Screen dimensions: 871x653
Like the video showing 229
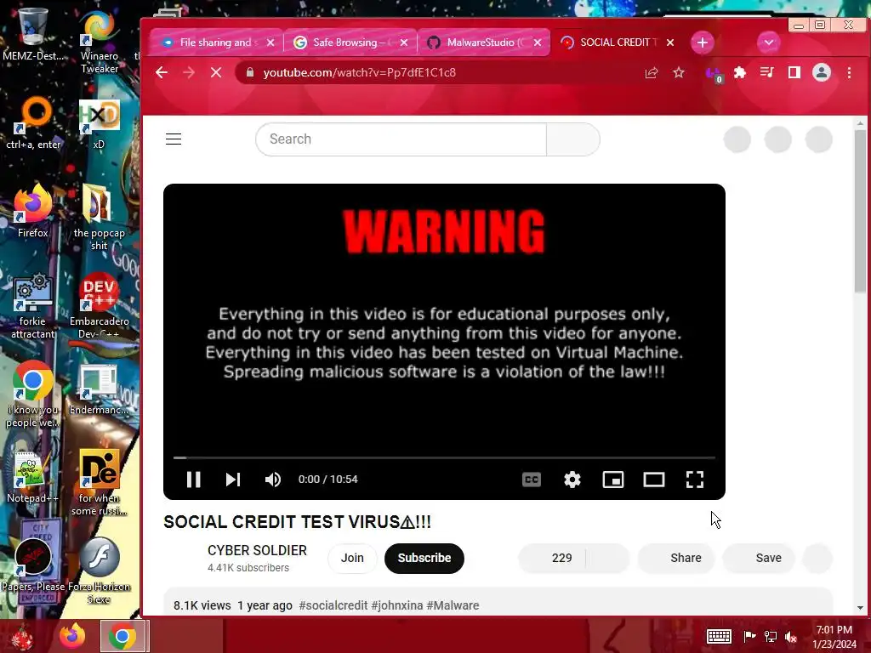coord(551,558)
